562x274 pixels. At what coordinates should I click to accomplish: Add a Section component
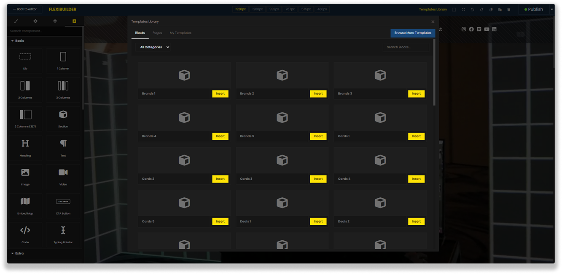pyautogui.click(x=63, y=118)
